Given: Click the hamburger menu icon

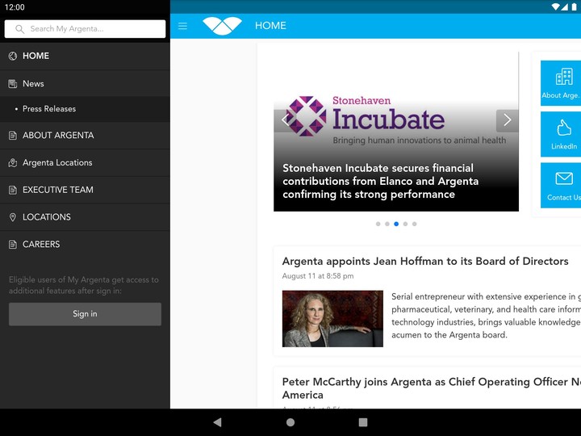Looking at the screenshot, I should [182, 26].
